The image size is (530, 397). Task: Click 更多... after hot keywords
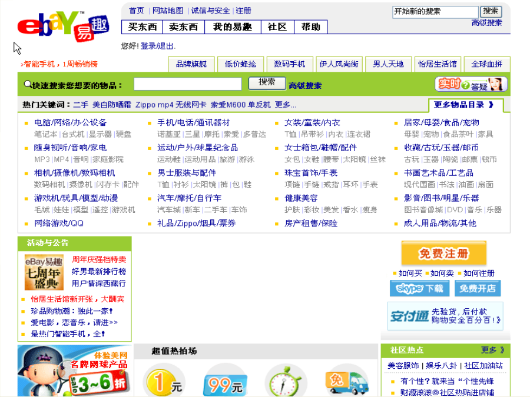286,105
